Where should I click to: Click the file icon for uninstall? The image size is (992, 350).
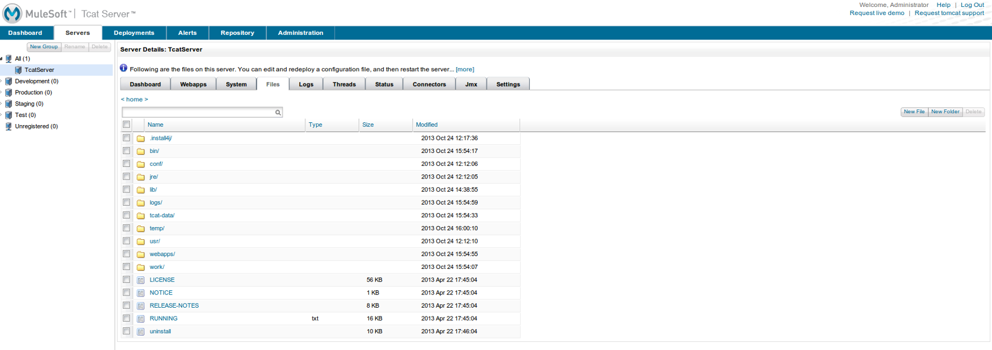pos(141,331)
